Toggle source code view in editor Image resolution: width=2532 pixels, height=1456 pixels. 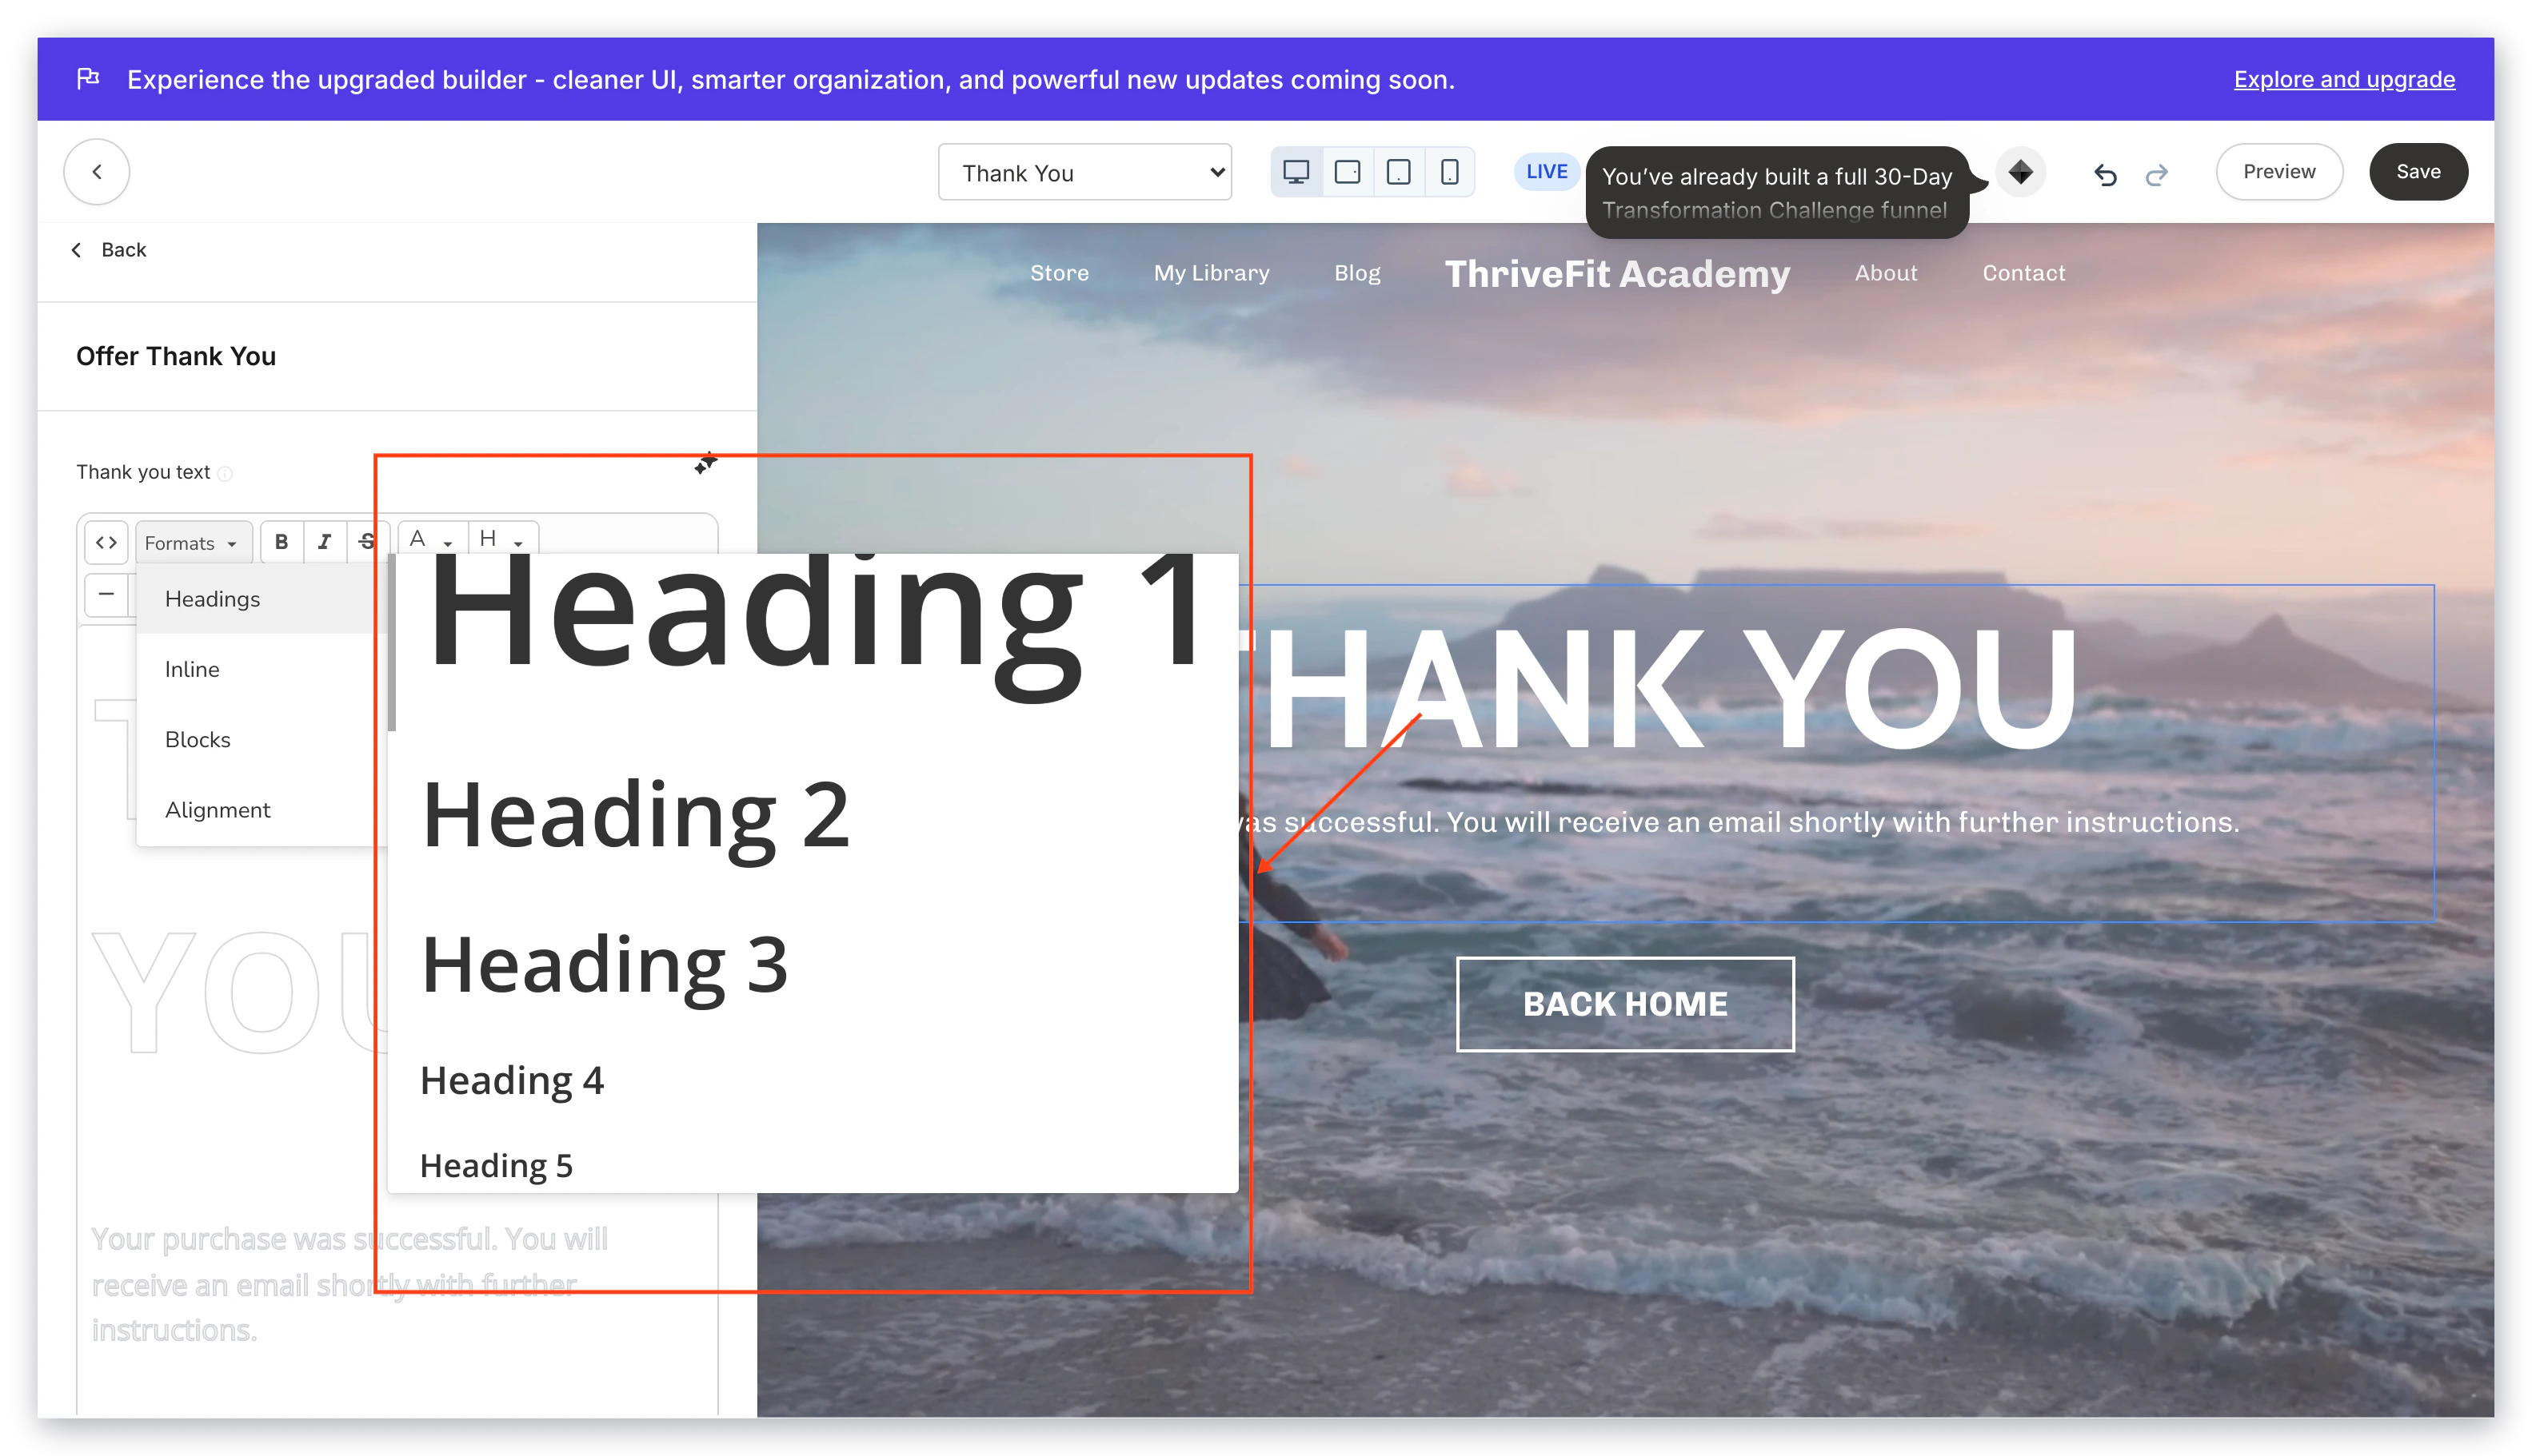pyautogui.click(x=106, y=542)
